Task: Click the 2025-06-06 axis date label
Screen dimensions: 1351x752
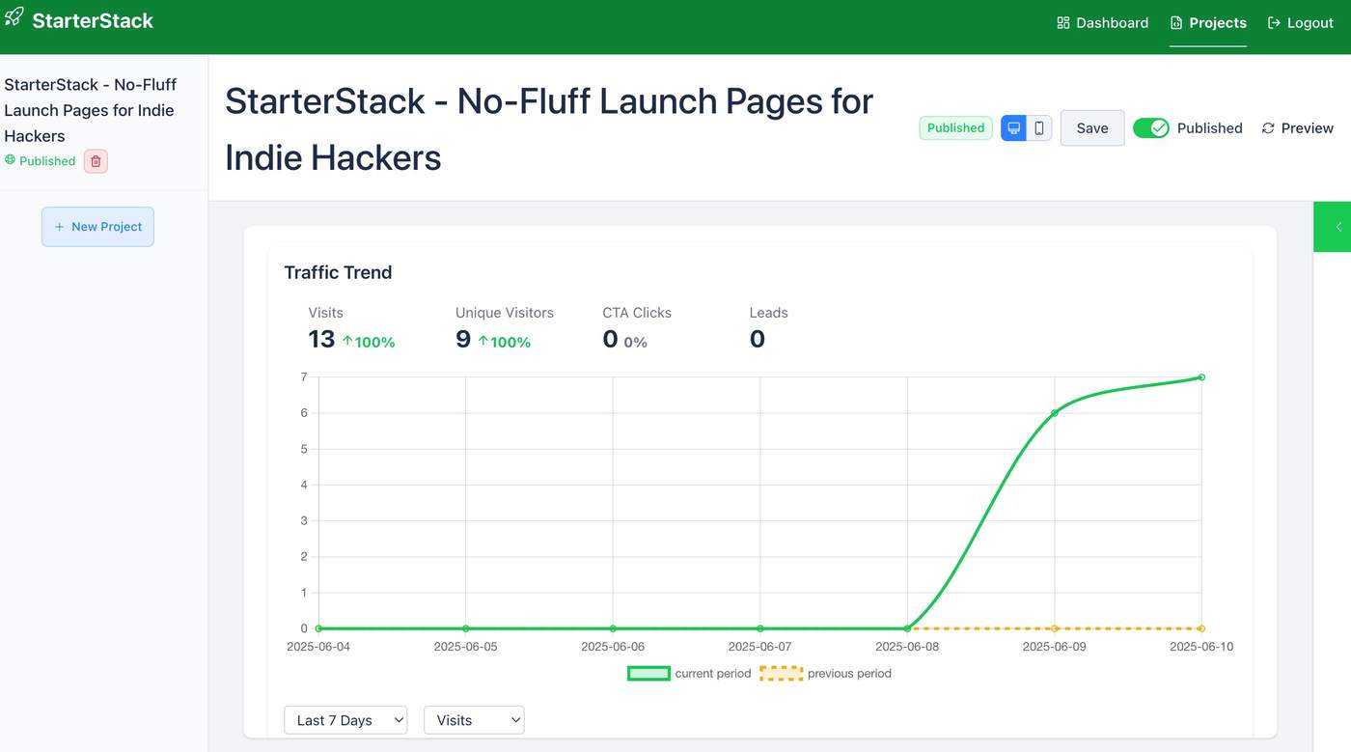Action: [613, 647]
